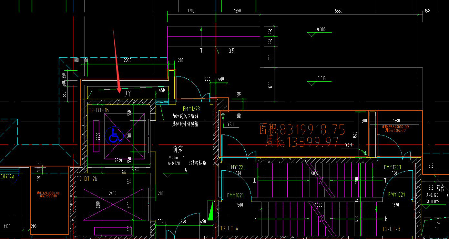Click the A-0.015 text under 阳台

pos(433,202)
